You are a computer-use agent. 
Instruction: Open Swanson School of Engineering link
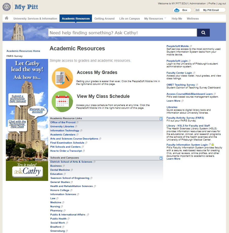coord(70,178)
